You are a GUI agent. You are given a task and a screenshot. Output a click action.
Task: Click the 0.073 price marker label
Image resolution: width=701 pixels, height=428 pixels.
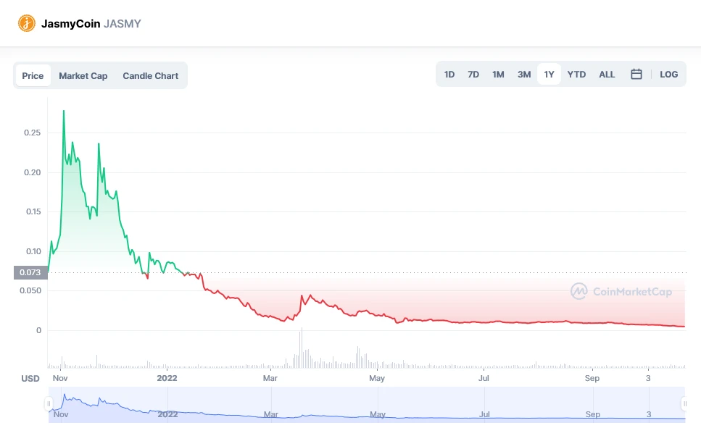(x=30, y=272)
